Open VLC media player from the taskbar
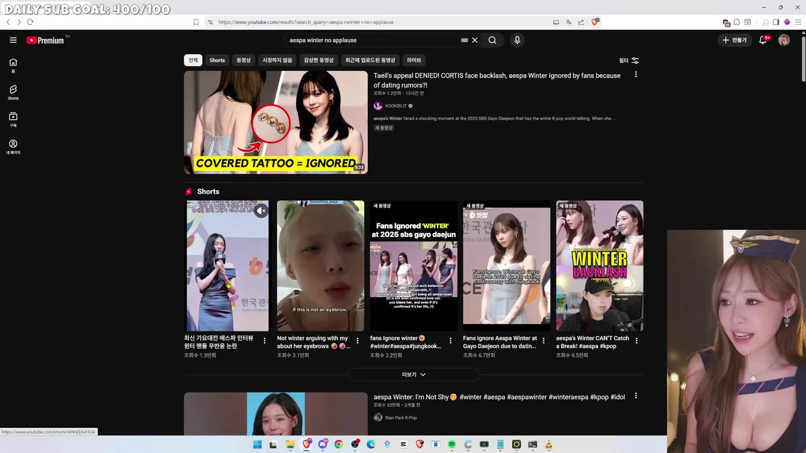 548,444
